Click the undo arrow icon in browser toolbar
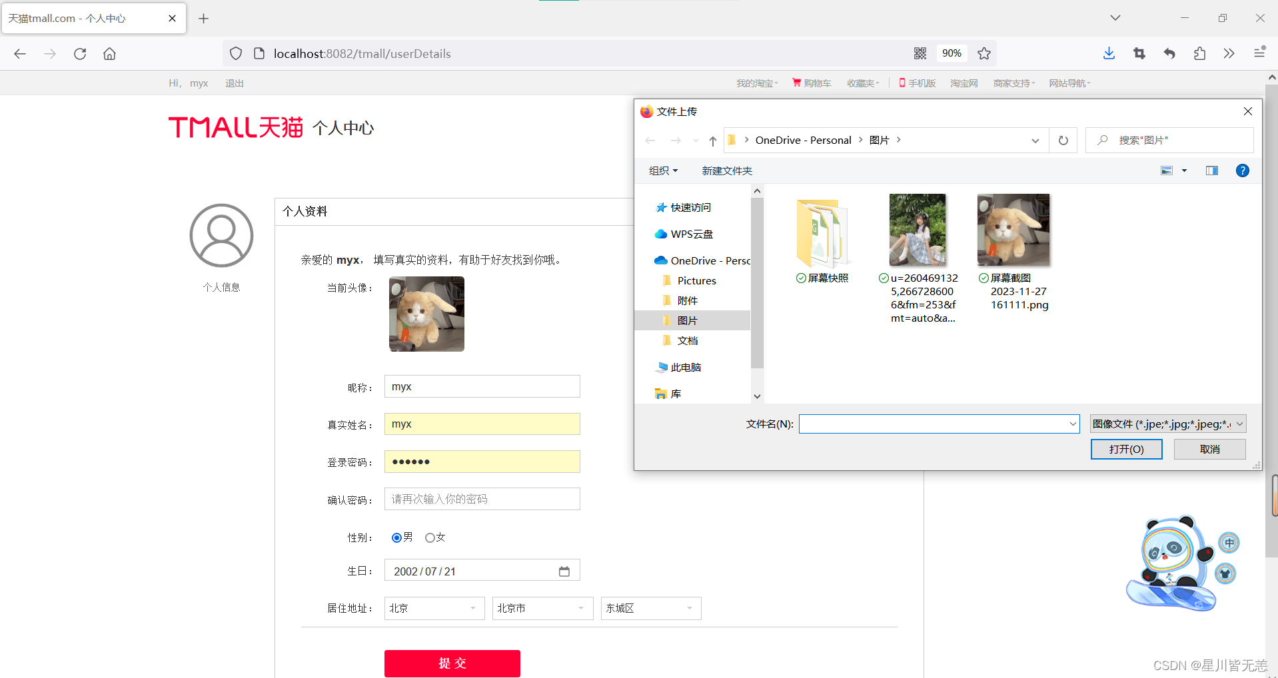This screenshot has height=678, width=1278. [1169, 53]
